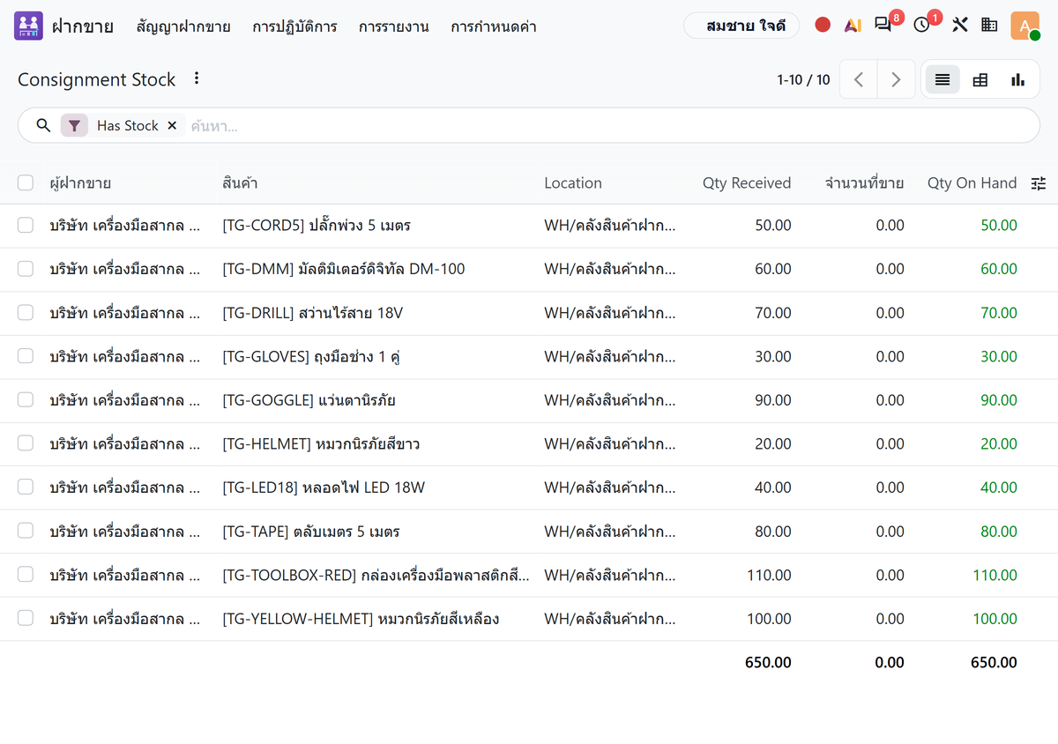
Task: Sort by the Qty On Hand column header
Action: 972,183
